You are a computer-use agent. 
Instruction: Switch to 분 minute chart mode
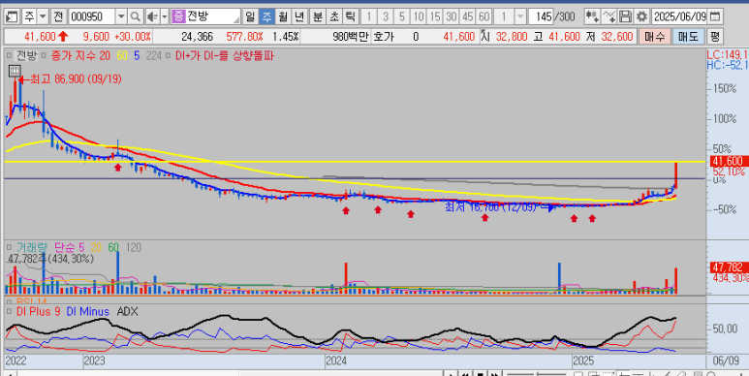[317, 17]
